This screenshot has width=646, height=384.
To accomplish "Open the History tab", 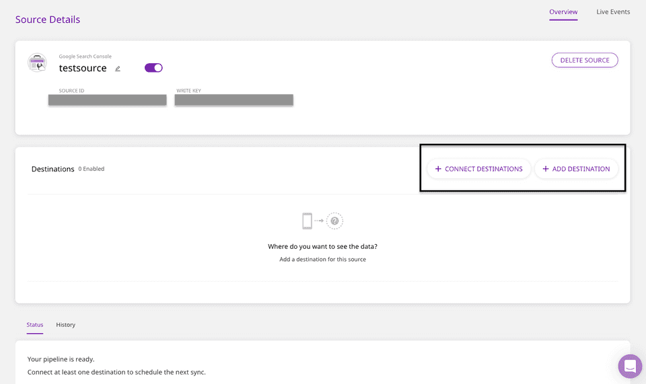I will (65, 325).
